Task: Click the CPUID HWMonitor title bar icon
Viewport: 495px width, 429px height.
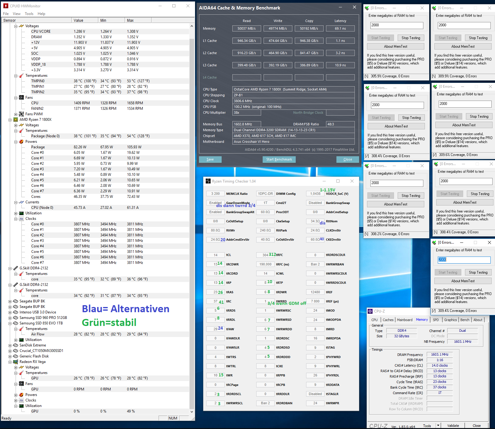Action: [x=6, y=6]
